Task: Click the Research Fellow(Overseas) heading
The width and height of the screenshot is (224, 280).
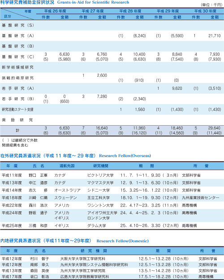Action: (x=125, y=156)
